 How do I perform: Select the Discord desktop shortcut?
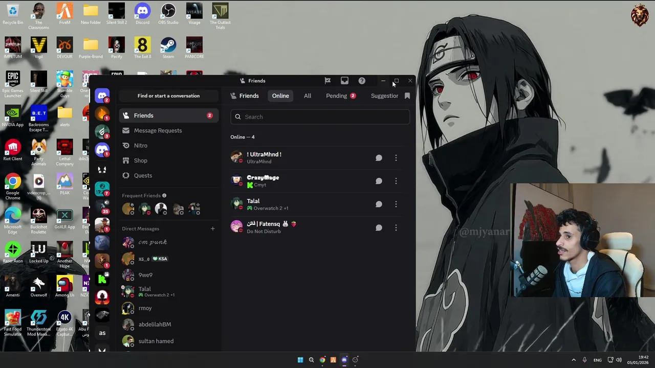click(142, 14)
